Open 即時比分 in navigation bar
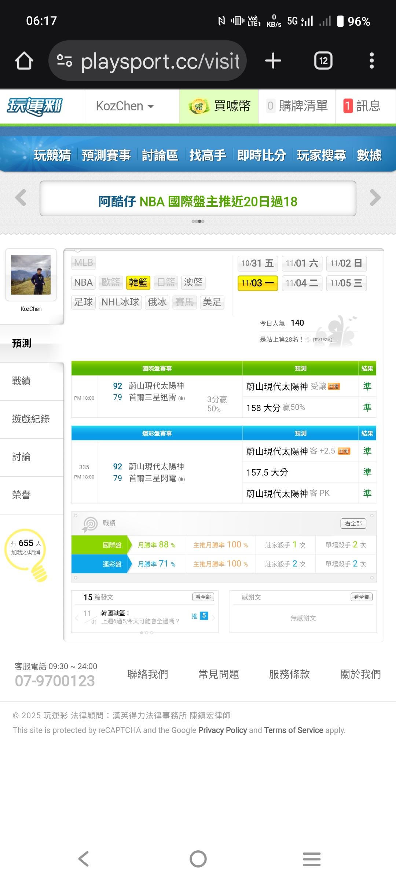 tap(261, 155)
